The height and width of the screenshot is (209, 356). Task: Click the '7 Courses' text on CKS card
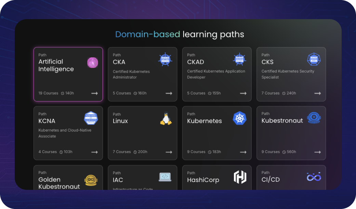click(x=271, y=93)
